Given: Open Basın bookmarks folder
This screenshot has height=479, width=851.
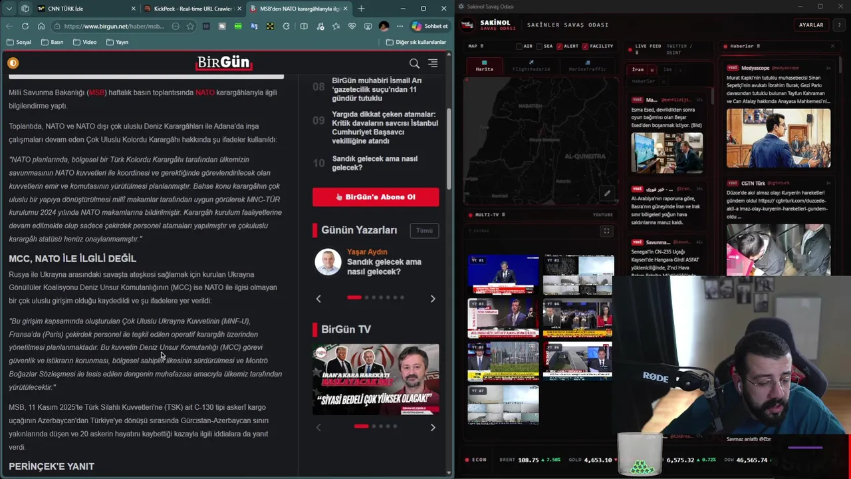Looking at the screenshot, I should (x=52, y=42).
